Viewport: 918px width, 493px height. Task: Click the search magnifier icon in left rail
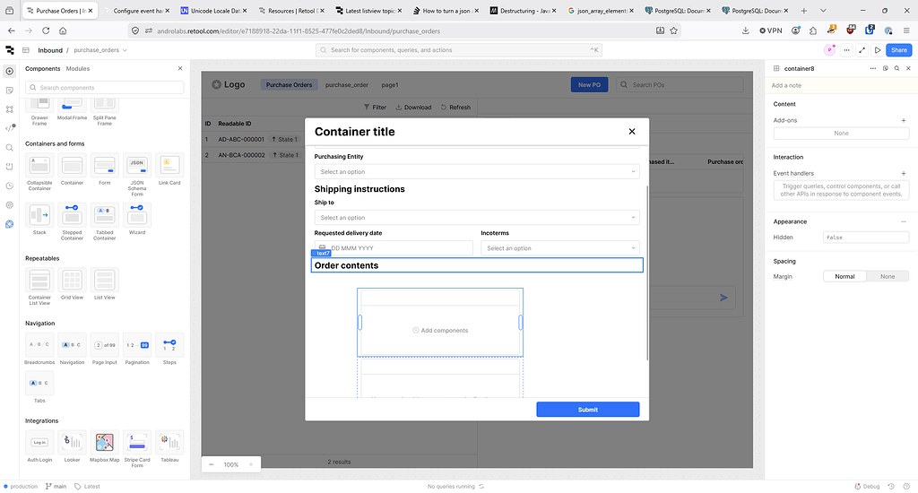[9, 148]
